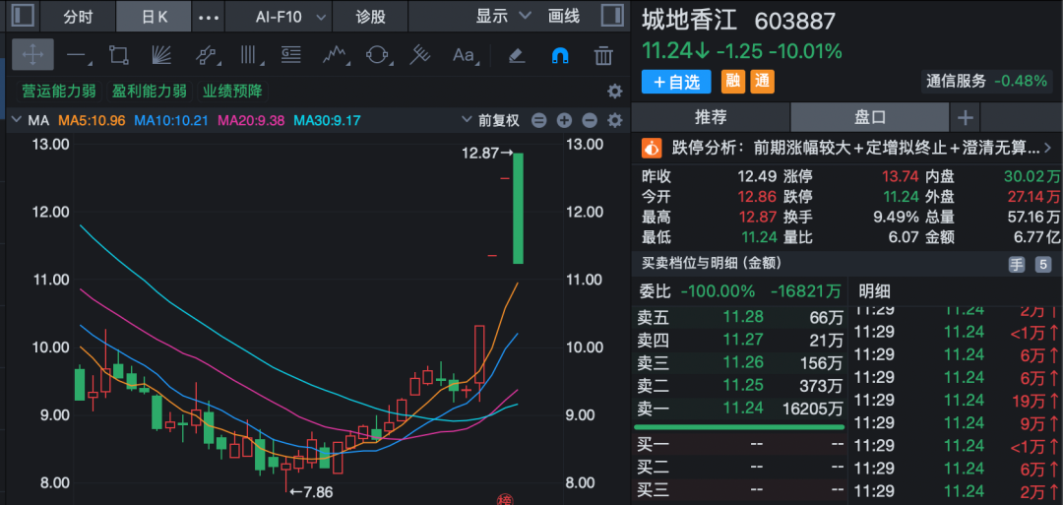Open indicator settings gear on MA row

click(614, 121)
